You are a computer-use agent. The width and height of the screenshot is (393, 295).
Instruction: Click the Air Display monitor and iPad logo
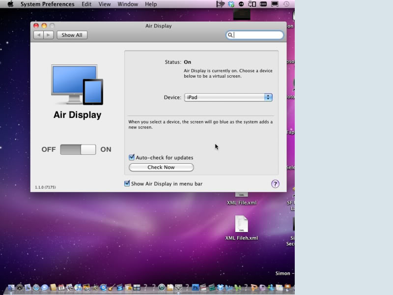77,85
